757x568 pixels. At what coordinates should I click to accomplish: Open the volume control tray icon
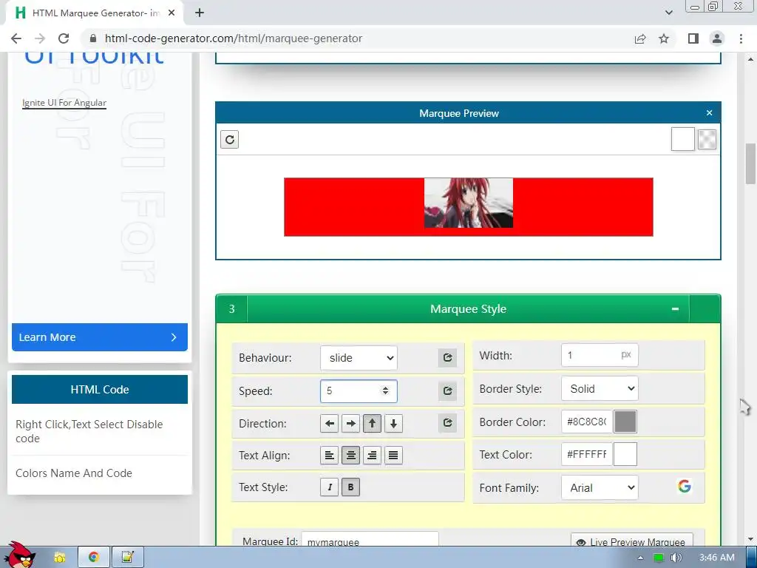[676, 558]
